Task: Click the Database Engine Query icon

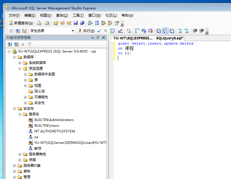Action: 39,23
